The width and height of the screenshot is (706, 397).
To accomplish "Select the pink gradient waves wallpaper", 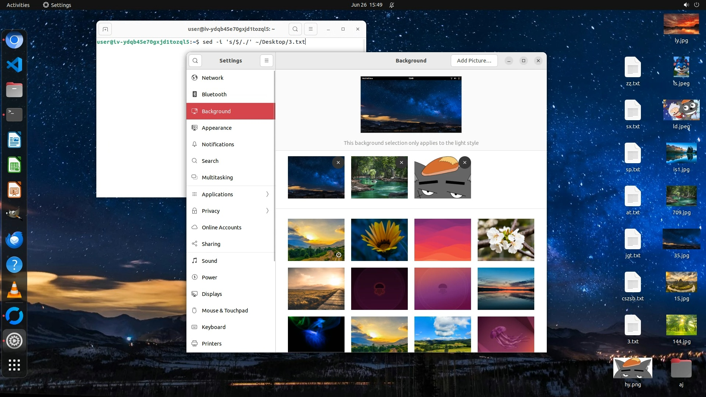I will coord(442,240).
